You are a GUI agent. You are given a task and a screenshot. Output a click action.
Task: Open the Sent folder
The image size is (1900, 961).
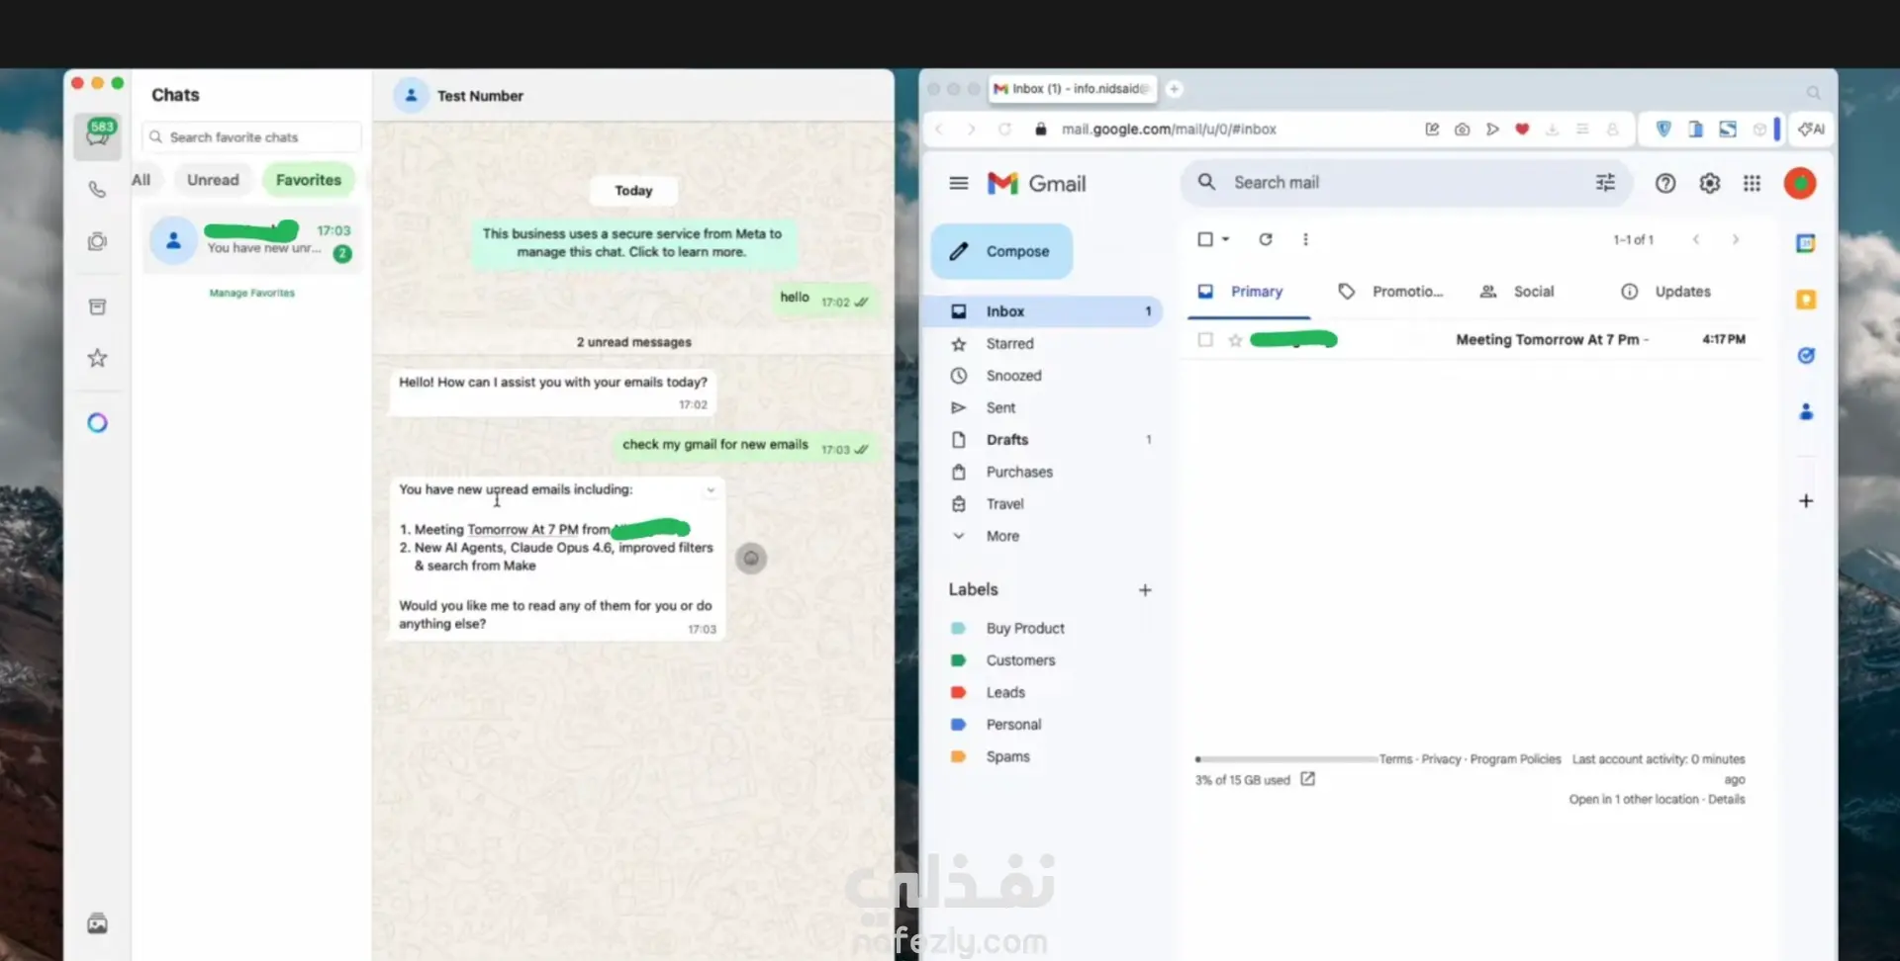click(x=1044, y=407)
